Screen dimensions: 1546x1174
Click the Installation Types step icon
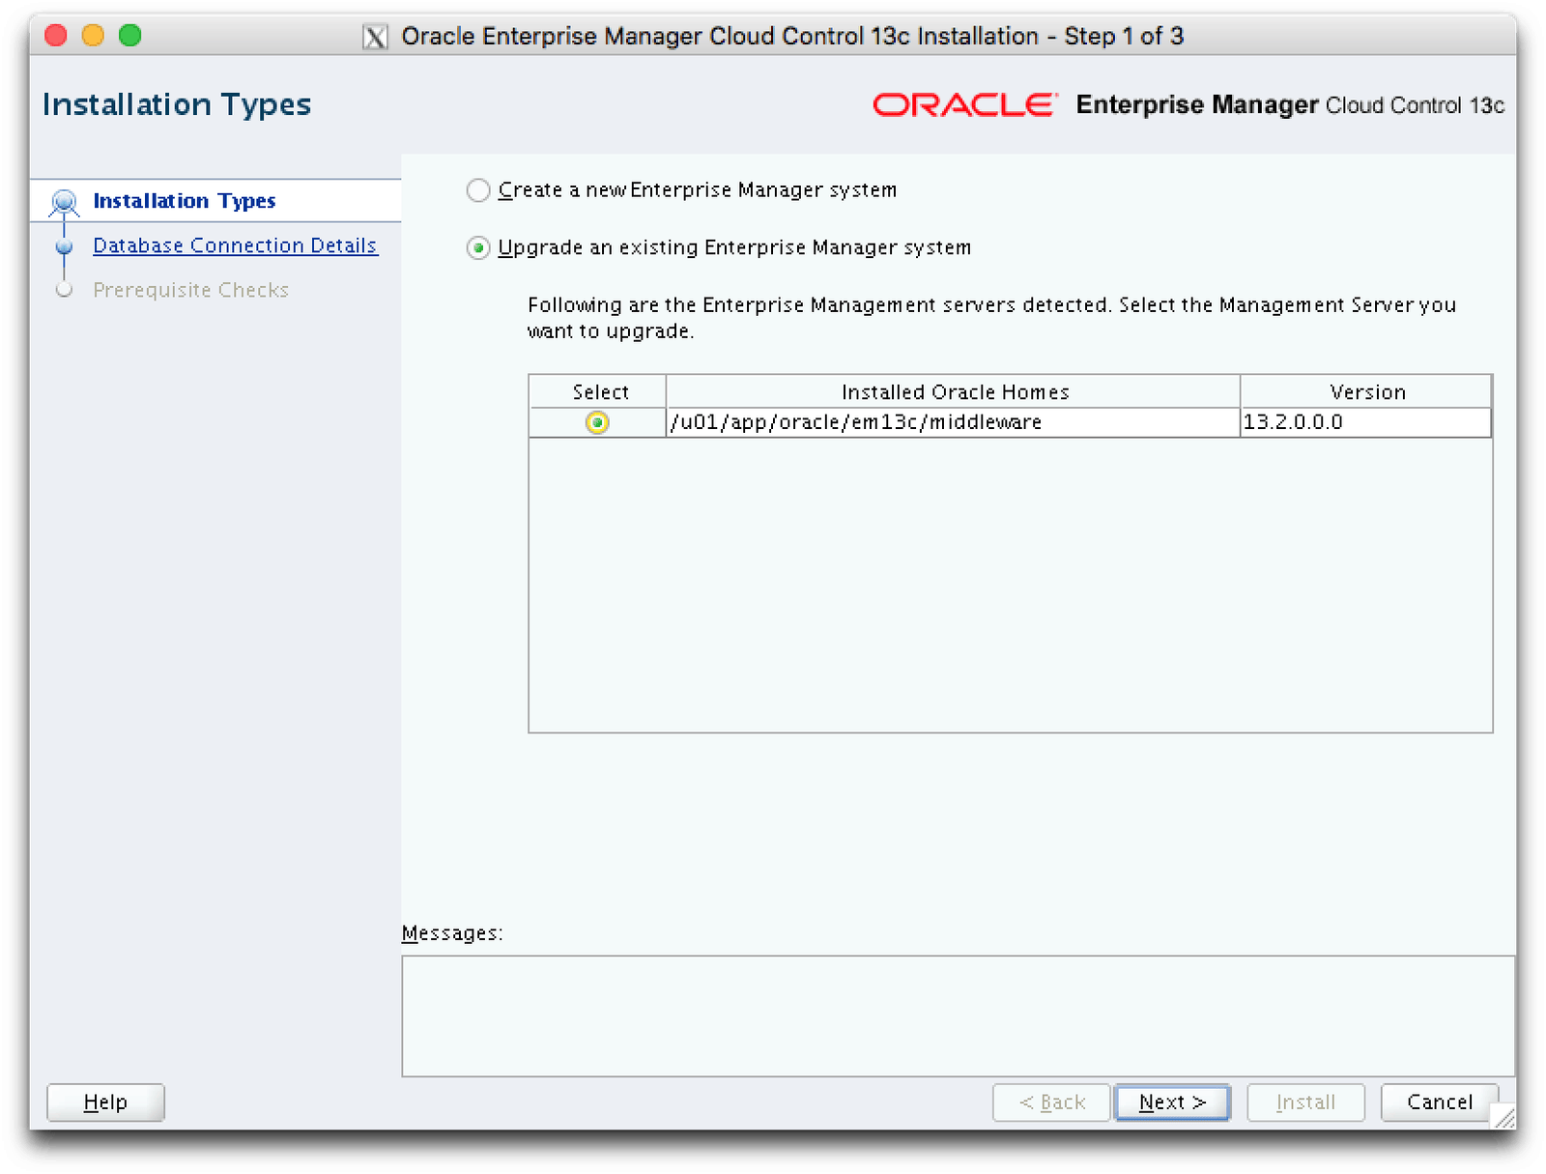point(65,201)
